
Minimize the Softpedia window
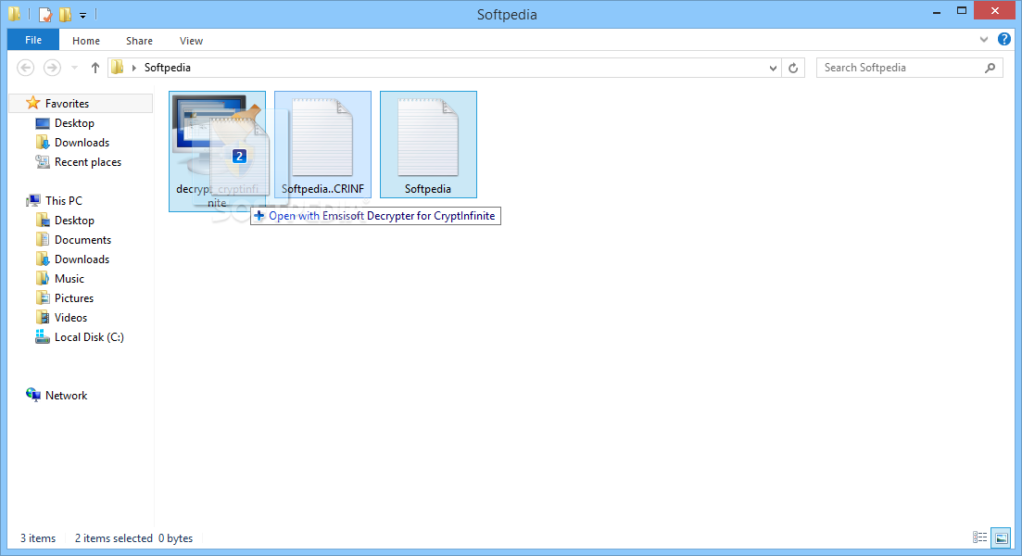(937, 12)
